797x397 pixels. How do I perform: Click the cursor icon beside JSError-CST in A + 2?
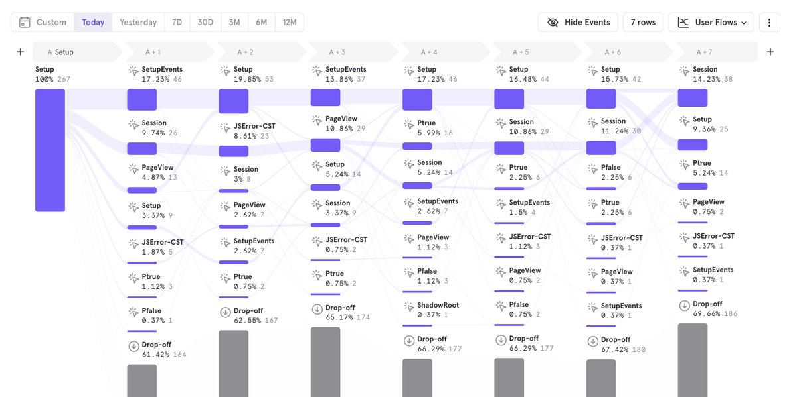(x=224, y=127)
